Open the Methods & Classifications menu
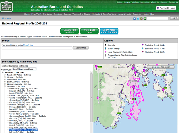Viewport: 179px width, 133px height. click(x=104, y=14)
